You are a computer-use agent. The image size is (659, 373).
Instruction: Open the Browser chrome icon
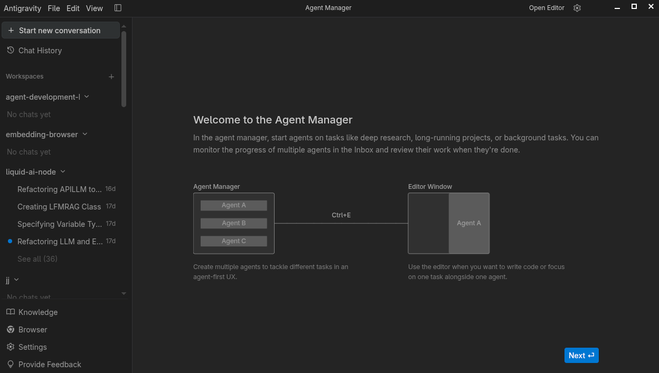coord(11,329)
